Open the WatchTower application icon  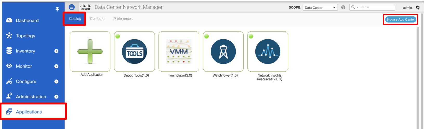(223, 52)
